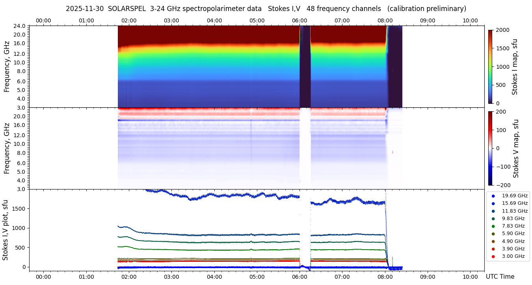
Task: Click the Stokes I map colorbar
Action: click(x=490, y=66)
